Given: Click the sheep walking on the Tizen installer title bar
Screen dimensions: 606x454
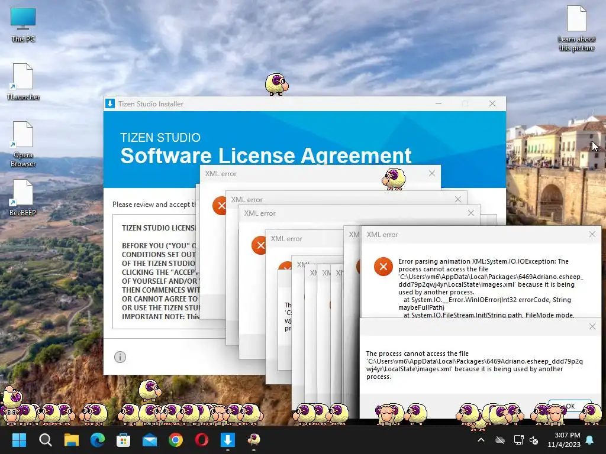Looking at the screenshot, I should tap(276, 84).
